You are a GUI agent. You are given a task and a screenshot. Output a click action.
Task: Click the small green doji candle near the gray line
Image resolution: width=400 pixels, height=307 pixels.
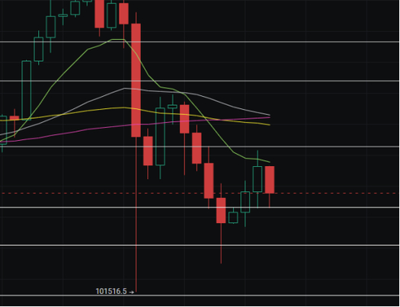coord(172,107)
